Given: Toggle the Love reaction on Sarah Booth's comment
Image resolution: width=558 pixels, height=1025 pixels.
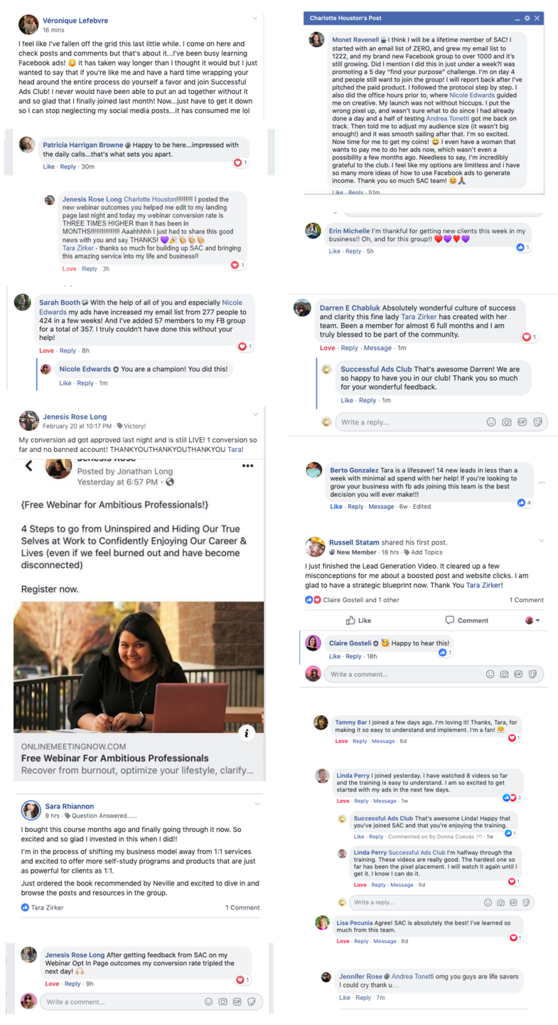Looking at the screenshot, I should pyautogui.click(x=47, y=350).
